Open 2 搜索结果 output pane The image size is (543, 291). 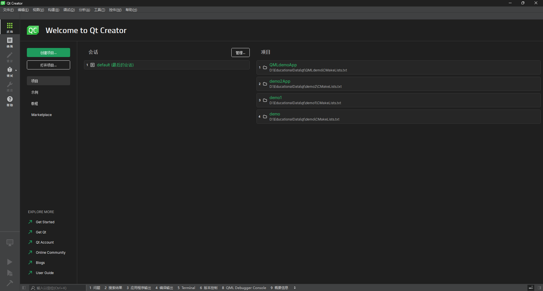(113, 288)
